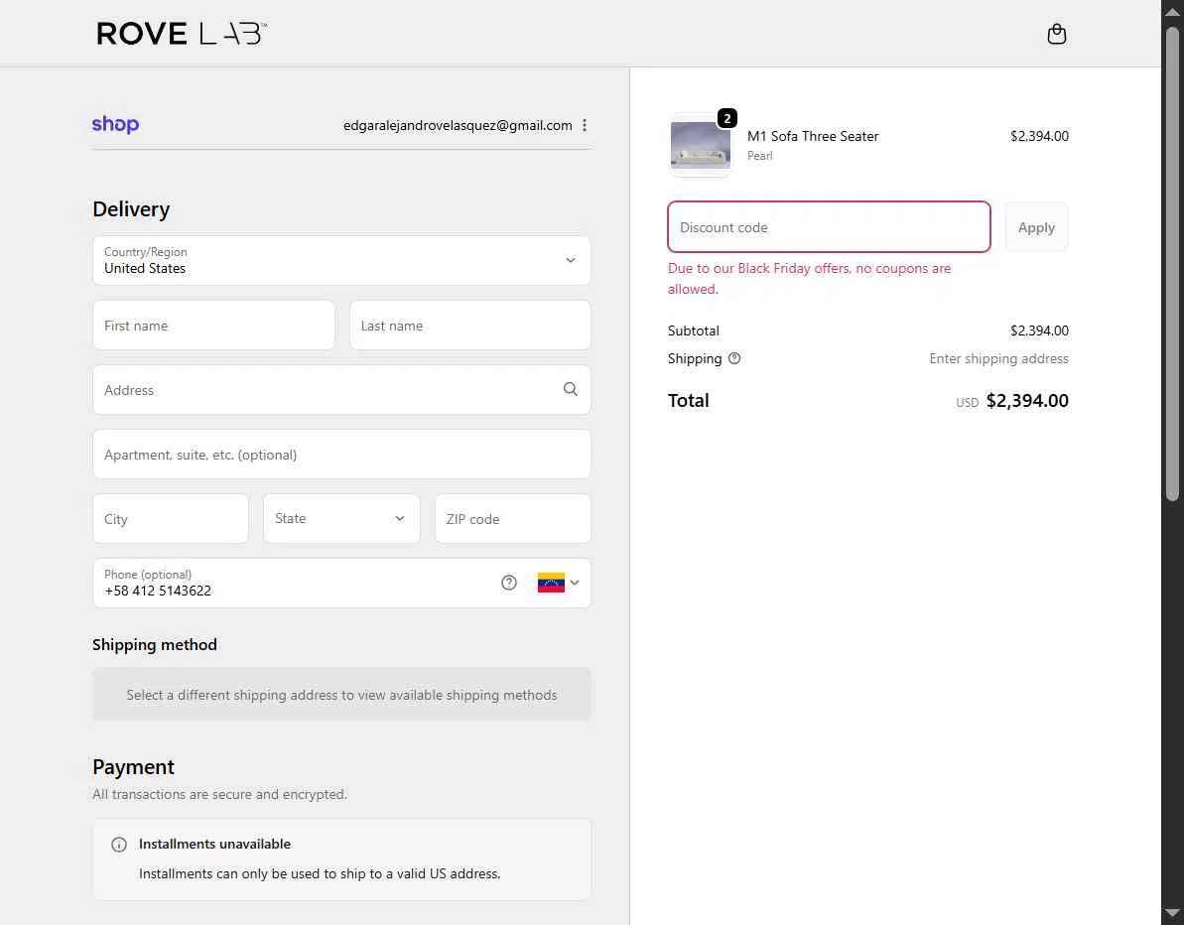Click the Installments unavailable info icon
This screenshot has height=925, width=1184.
coord(118,845)
